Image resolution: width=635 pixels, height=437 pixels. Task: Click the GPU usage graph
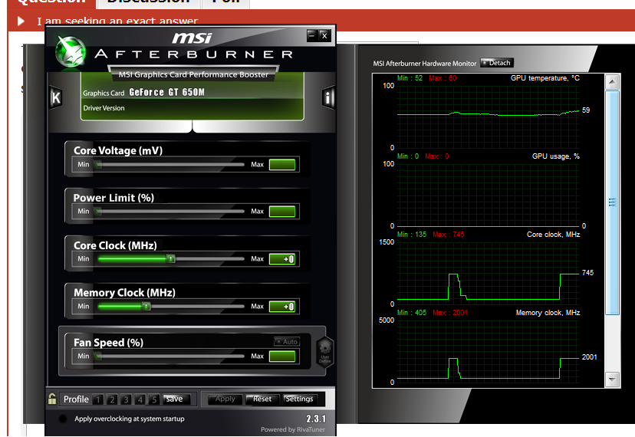[488, 195]
